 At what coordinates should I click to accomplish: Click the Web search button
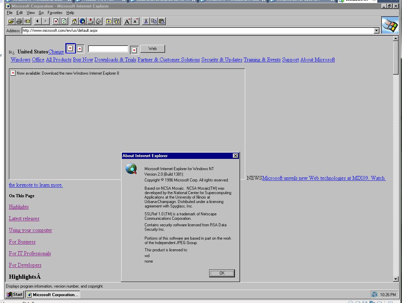click(x=152, y=49)
